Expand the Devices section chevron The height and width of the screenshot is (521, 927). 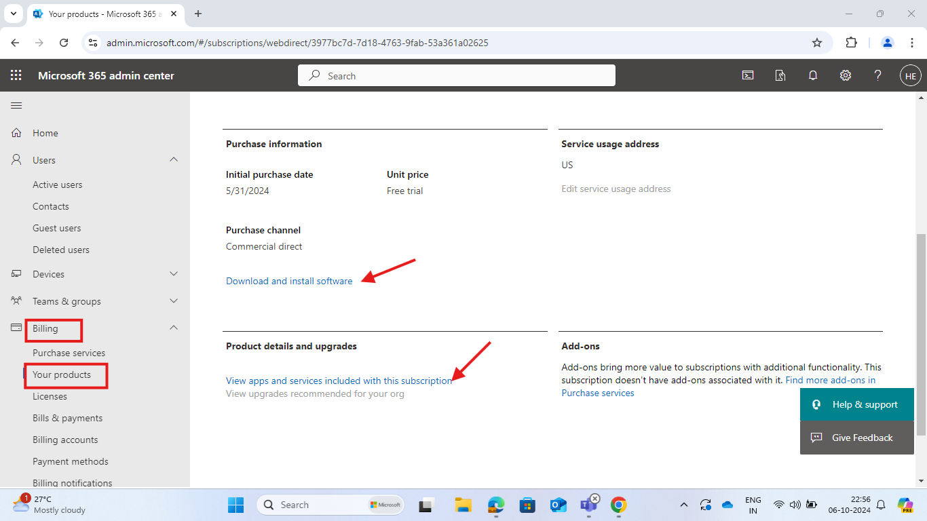pos(174,274)
